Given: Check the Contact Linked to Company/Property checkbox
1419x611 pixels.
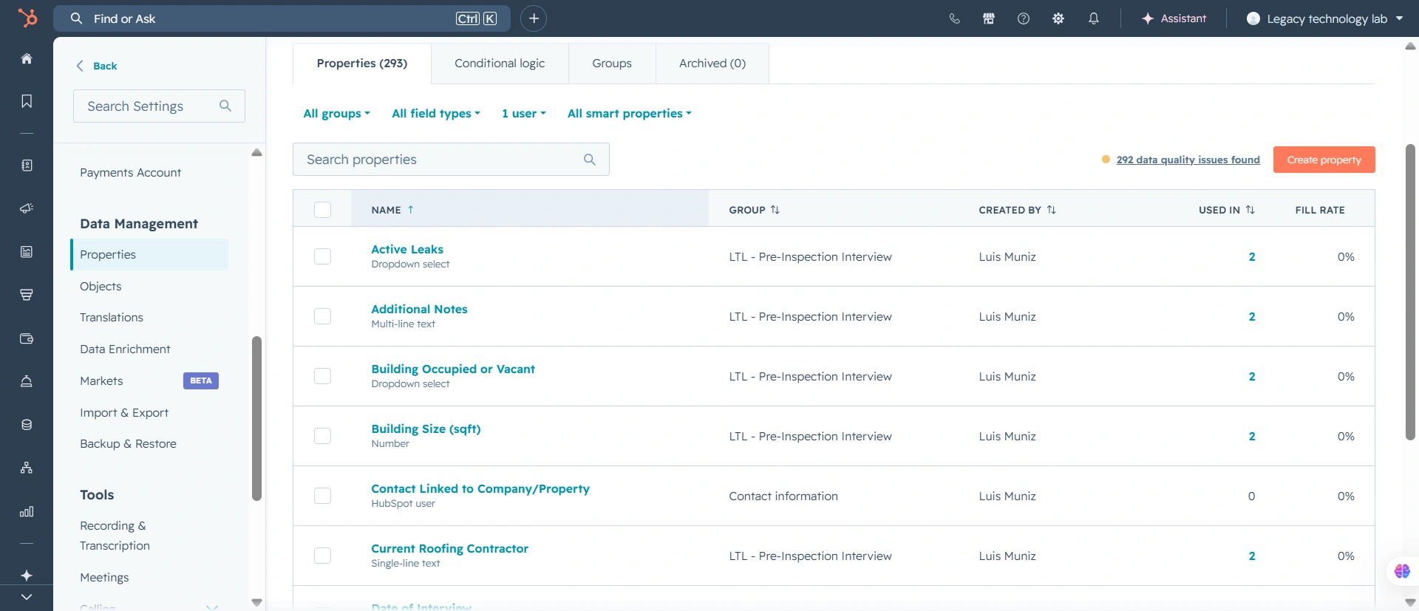Looking at the screenshot, I should point(322,496).
